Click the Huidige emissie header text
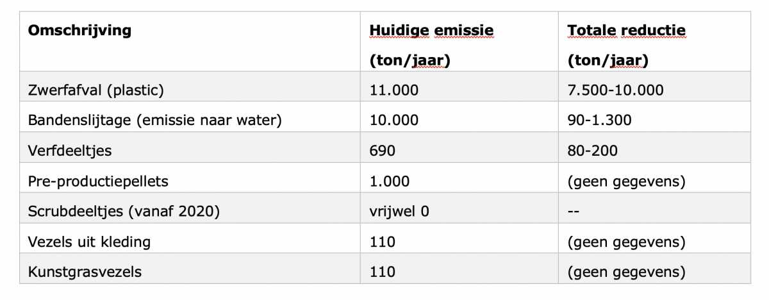This screenshot has width=769, height=300. 432,30
